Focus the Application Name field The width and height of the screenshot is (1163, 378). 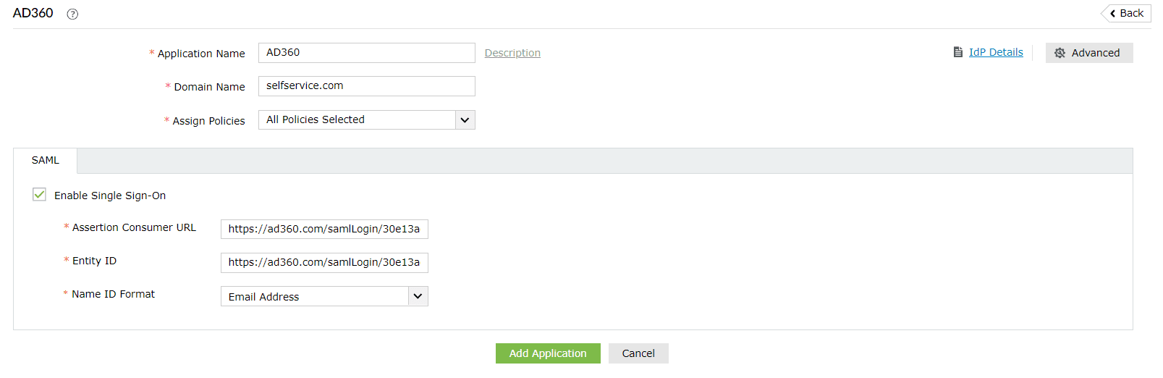[366, 53]
